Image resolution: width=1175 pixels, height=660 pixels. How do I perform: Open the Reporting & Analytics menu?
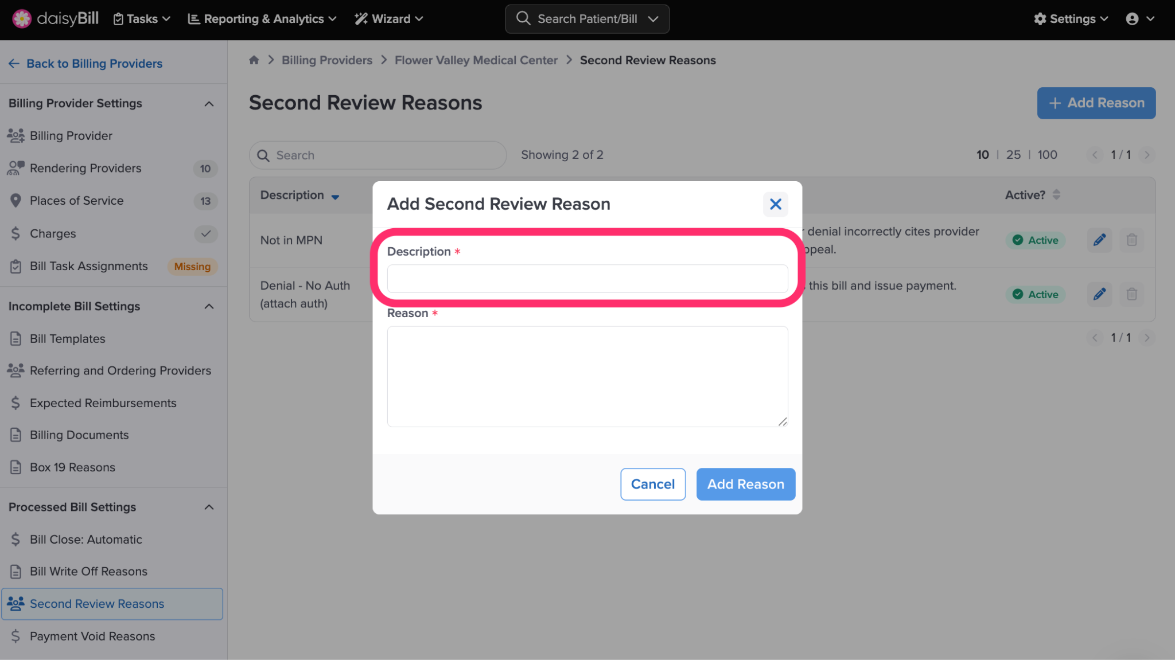click(x=262, y=19)
